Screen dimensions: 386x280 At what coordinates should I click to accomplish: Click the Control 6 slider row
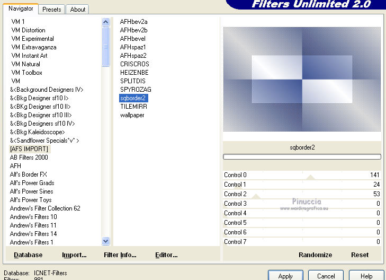(x=302, y=232)
